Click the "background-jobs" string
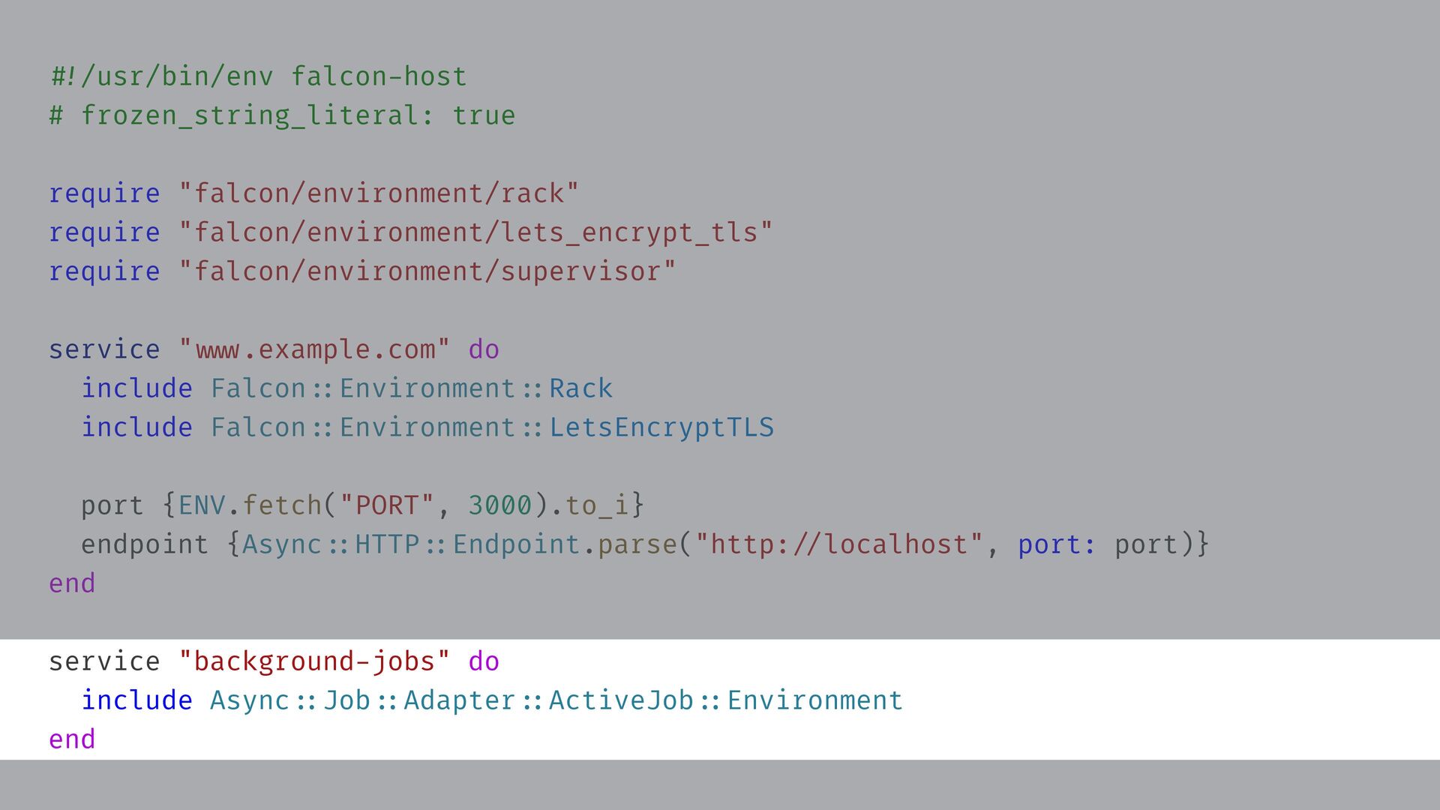 pos(314,661)
